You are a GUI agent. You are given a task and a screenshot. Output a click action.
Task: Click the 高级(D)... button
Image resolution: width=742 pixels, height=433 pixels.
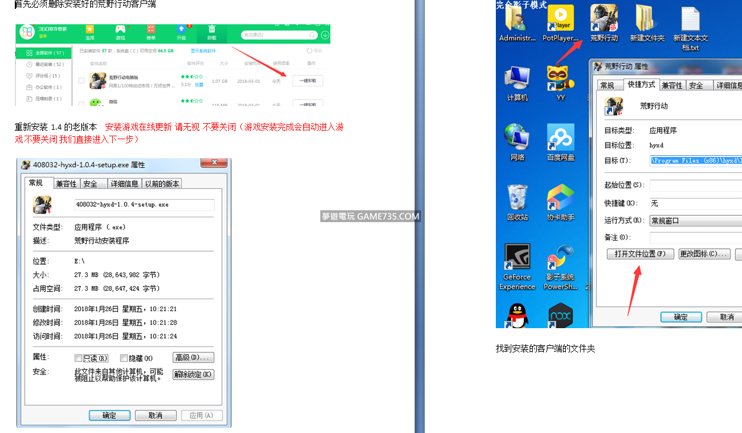pos(193,357)
